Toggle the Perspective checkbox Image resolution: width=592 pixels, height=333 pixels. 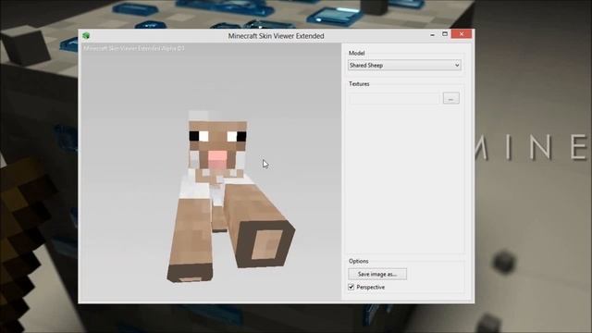[351, 287]
